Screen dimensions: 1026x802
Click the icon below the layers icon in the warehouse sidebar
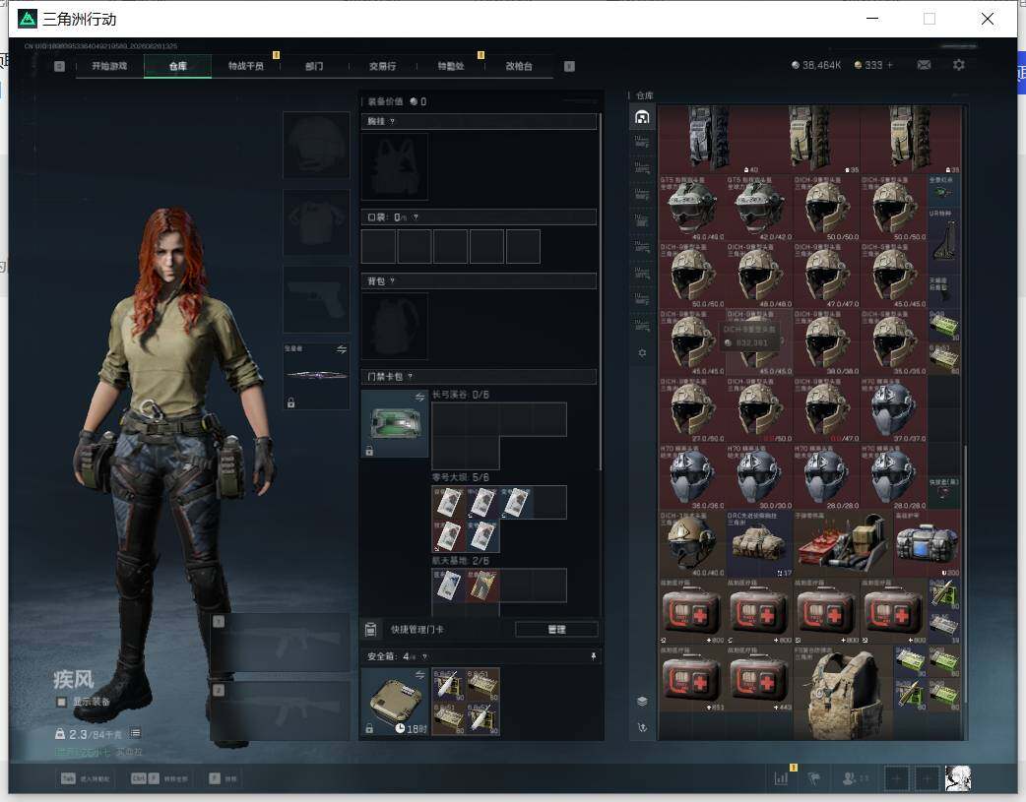(642, 727)
